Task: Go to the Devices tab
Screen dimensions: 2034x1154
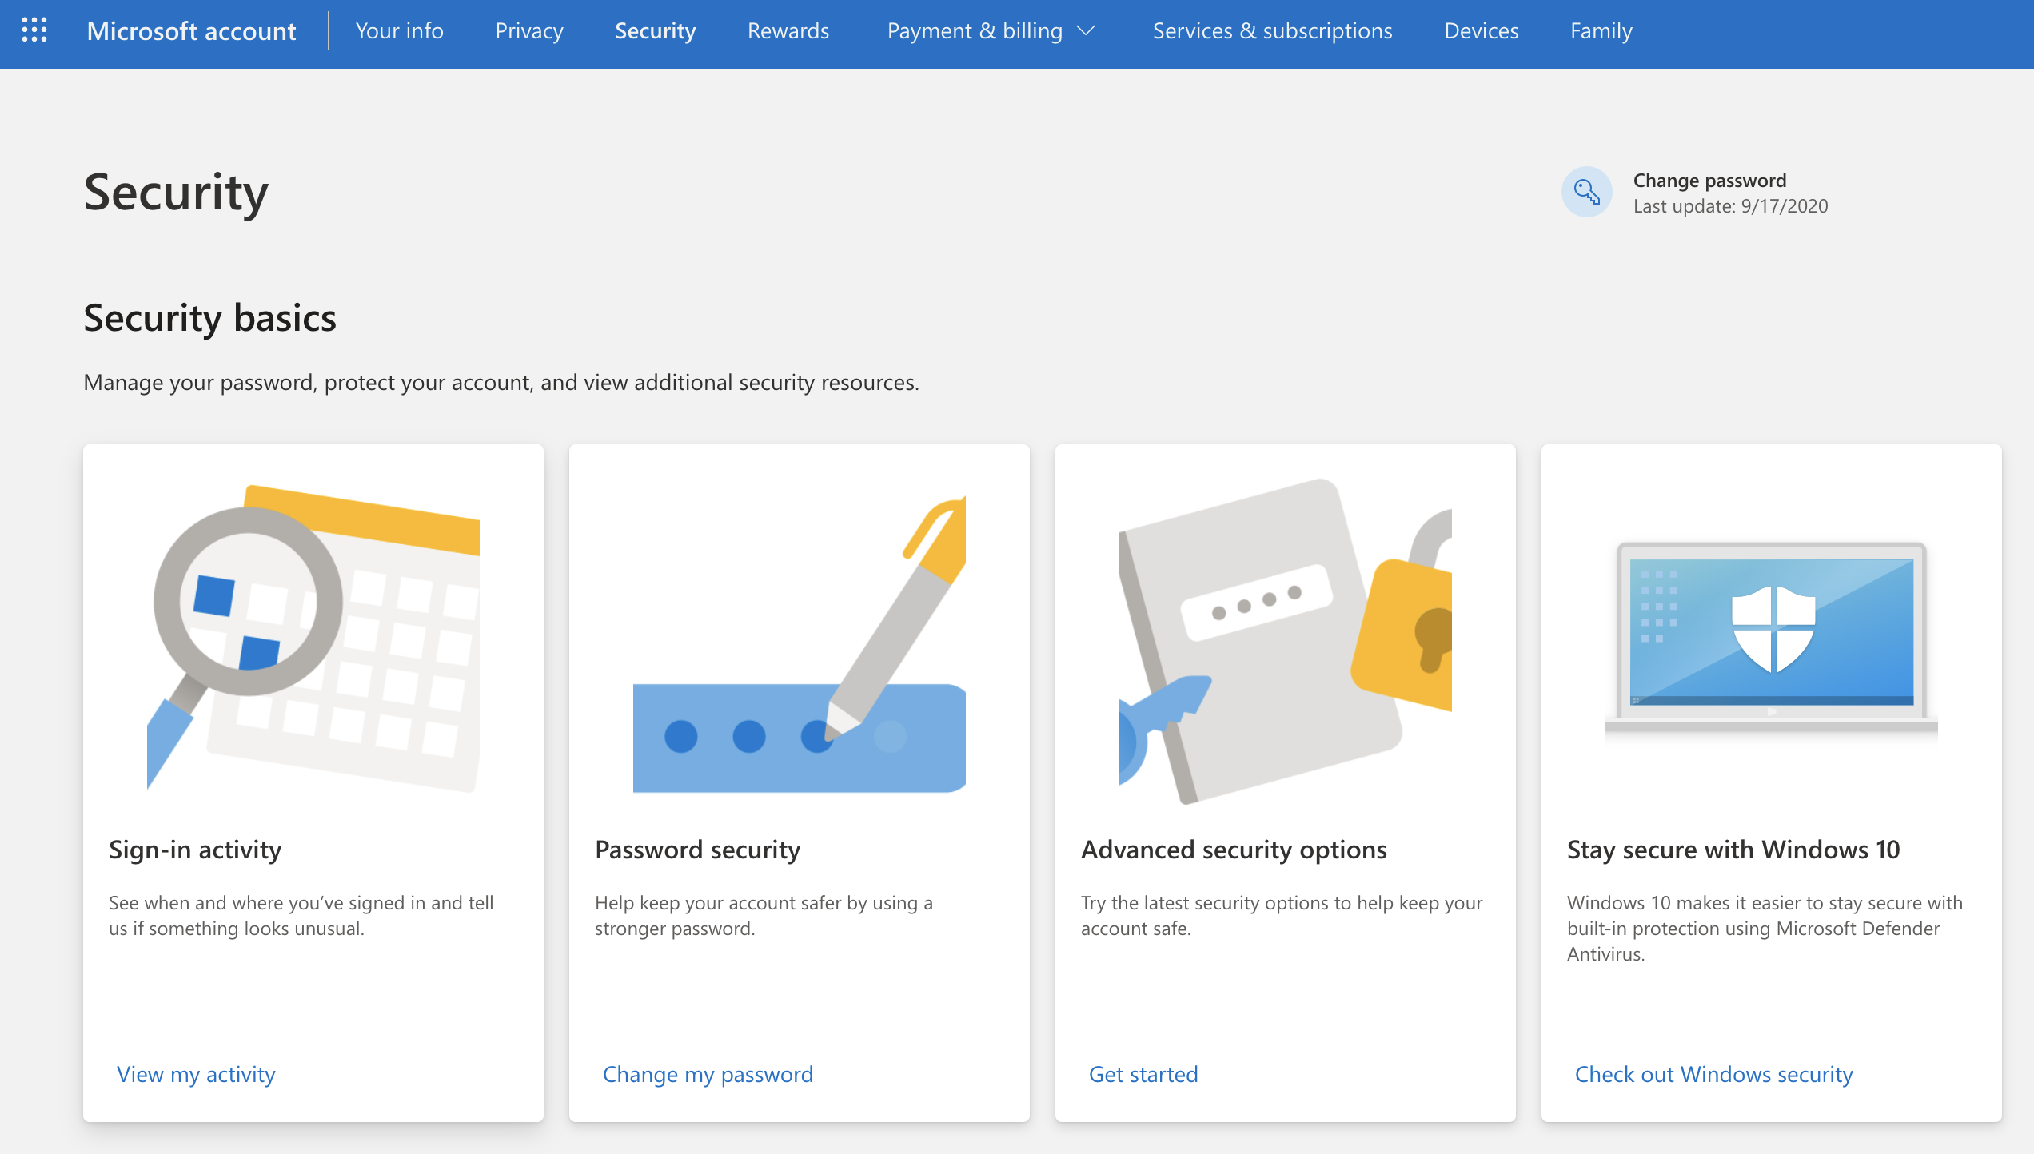Action: 1481,30
